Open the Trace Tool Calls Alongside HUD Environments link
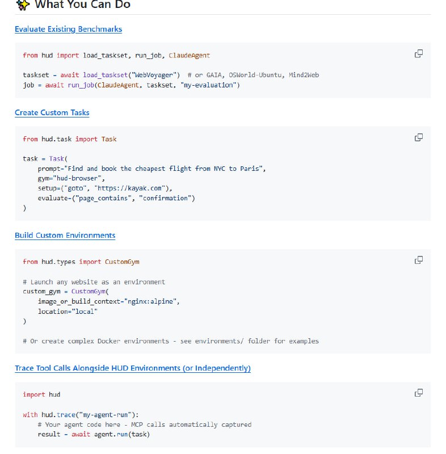The width and height of the screenshot is (446, 454). tap(132, 368)
